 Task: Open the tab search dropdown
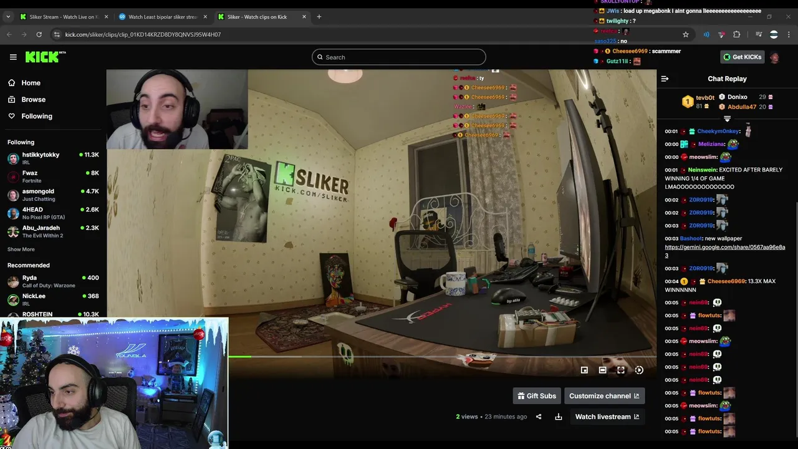pyautogui.click(x=8, y=17)
